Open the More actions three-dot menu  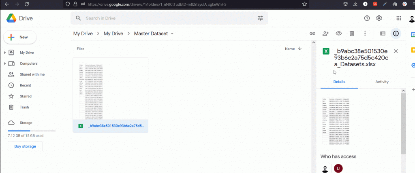tap(365, 34)
